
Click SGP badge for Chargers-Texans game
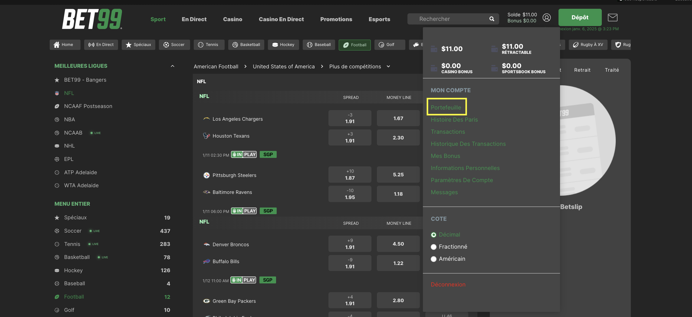268,155
